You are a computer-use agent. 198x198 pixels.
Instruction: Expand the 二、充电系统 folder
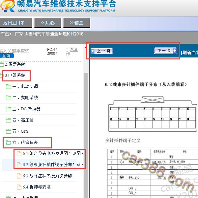[25, 98]
